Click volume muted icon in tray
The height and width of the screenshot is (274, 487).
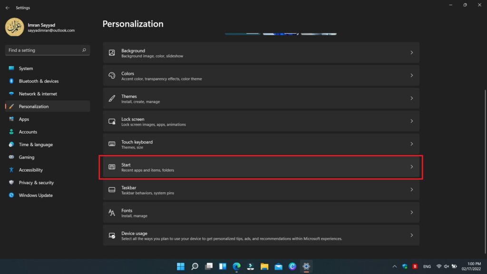pyautogui.click(x=446, y=266)
